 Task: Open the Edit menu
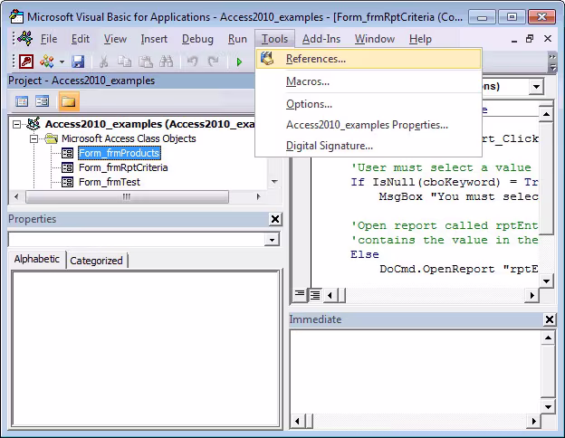tap(80, 39)
